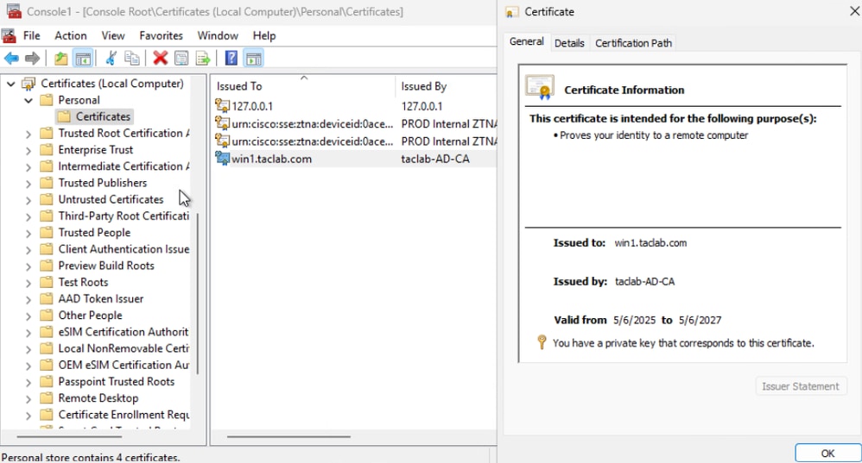Open the View menu
The width and height of the screenshot is (862, 463).
(x=112, y=35)
